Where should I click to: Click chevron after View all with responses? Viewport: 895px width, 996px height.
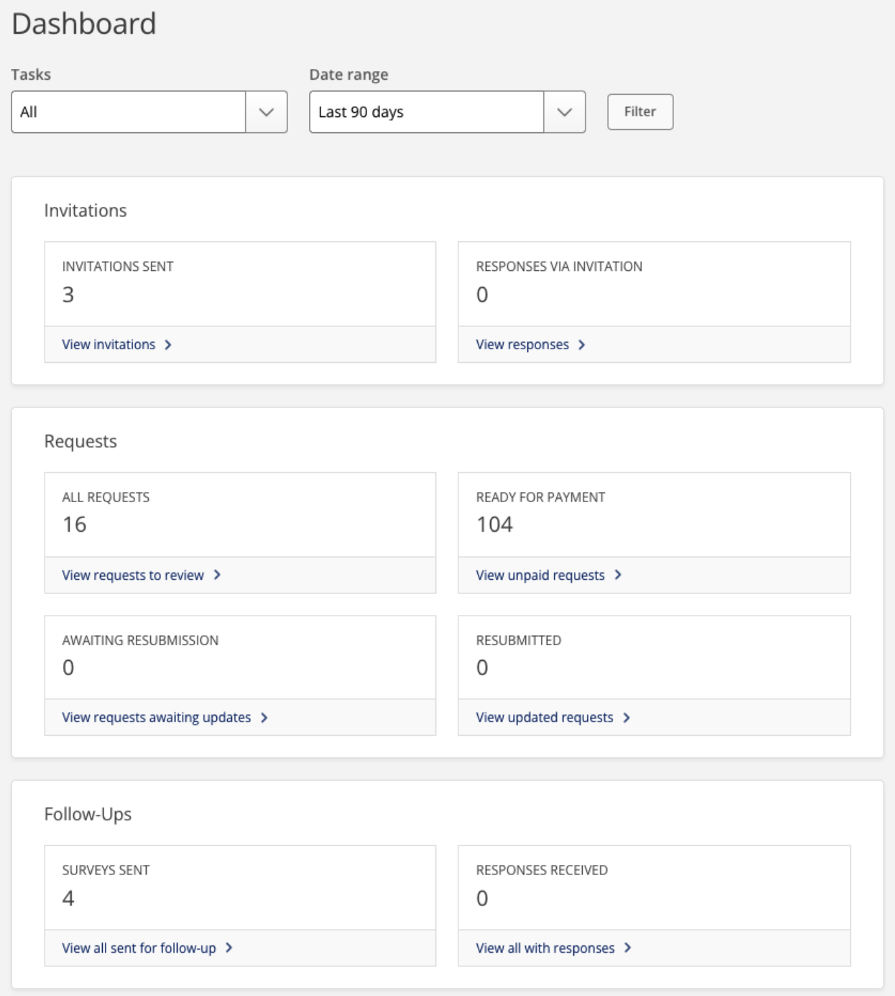tap(628, 948)
